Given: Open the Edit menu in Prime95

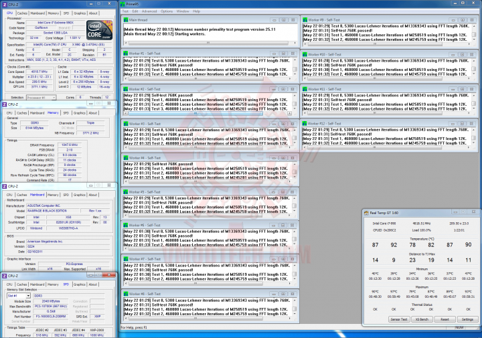Looking at the screenshot, I should (135, 11).
